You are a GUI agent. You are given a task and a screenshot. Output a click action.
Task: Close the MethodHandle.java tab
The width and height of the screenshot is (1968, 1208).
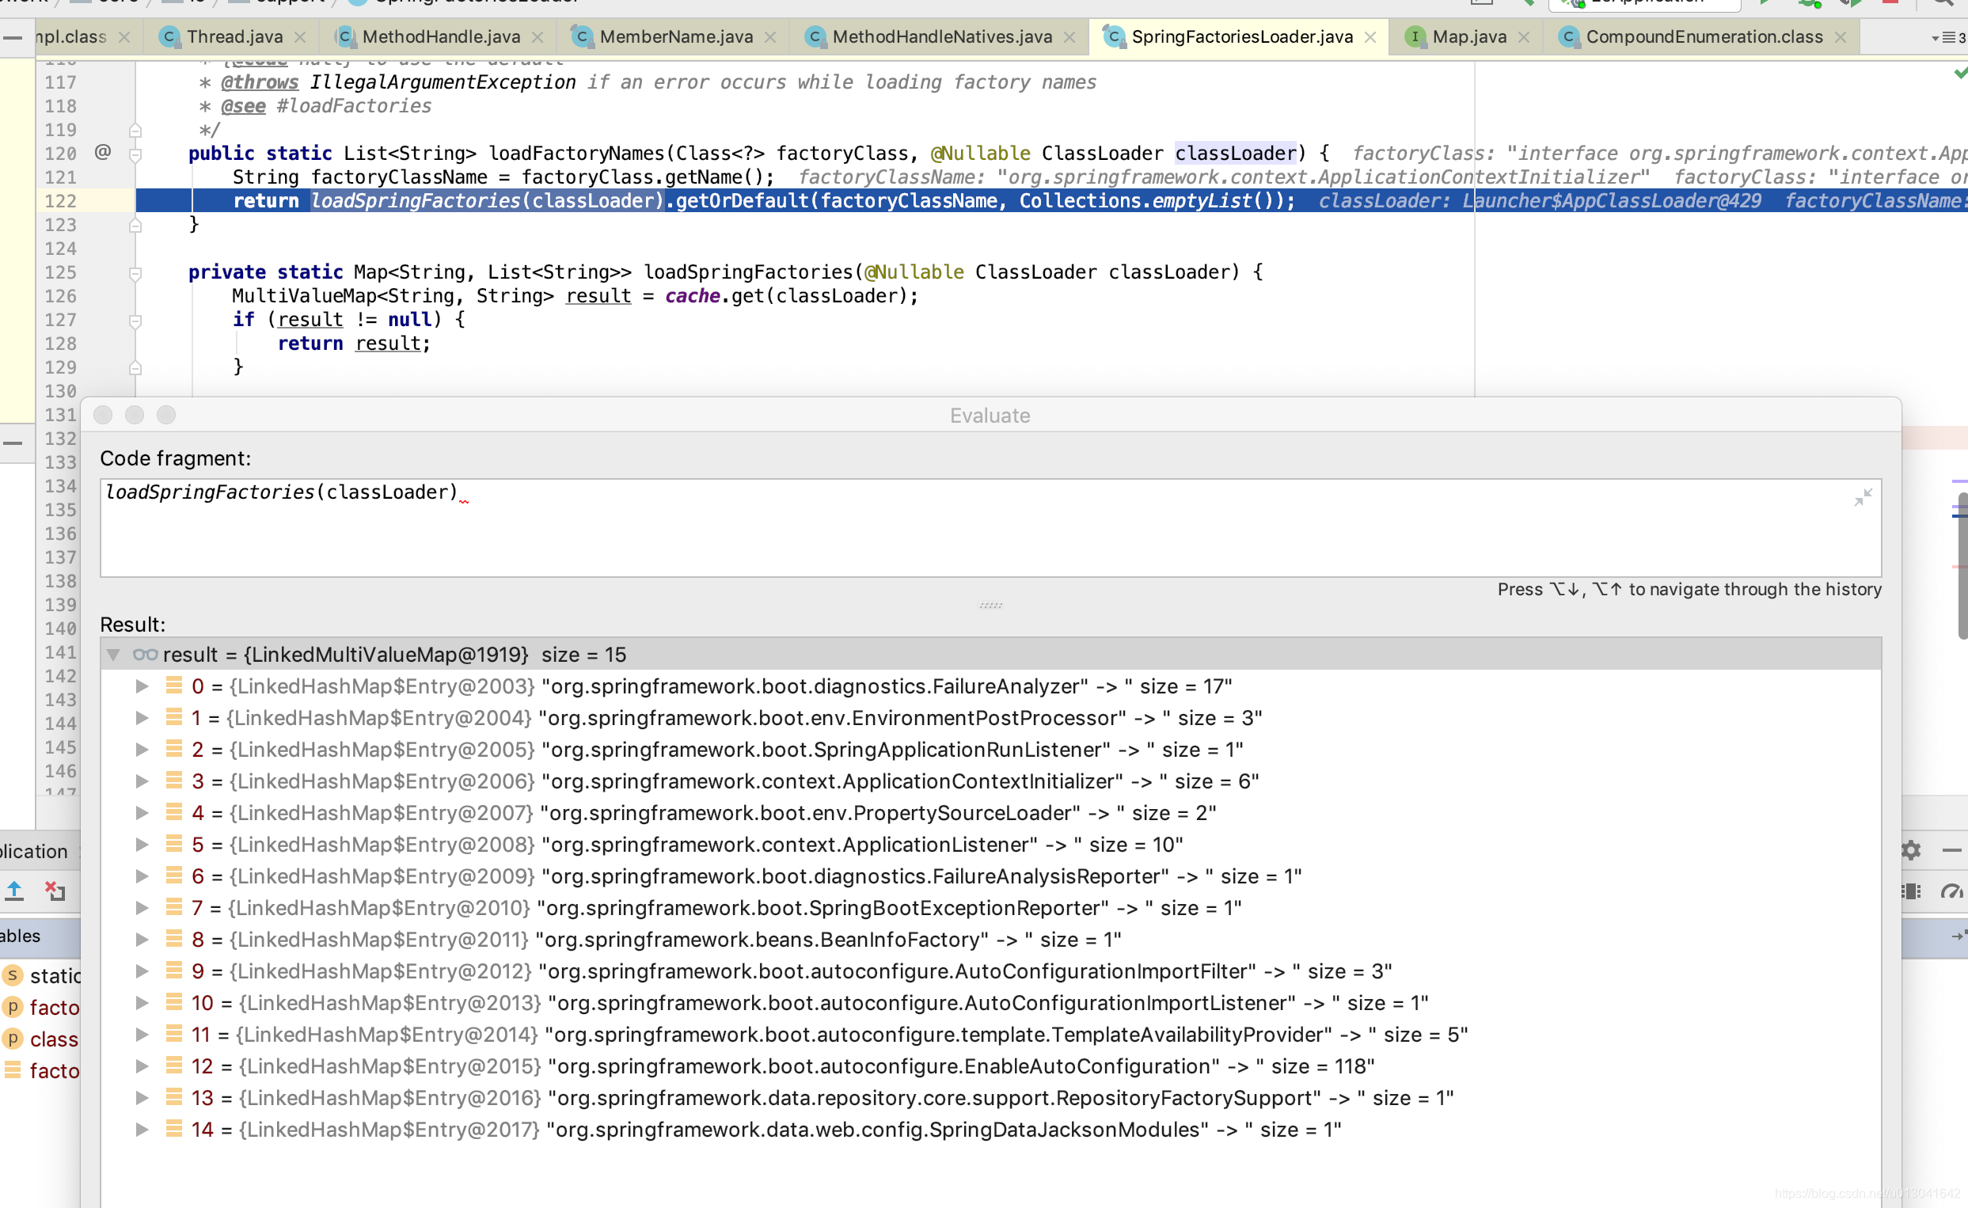(x=538, y=37)
